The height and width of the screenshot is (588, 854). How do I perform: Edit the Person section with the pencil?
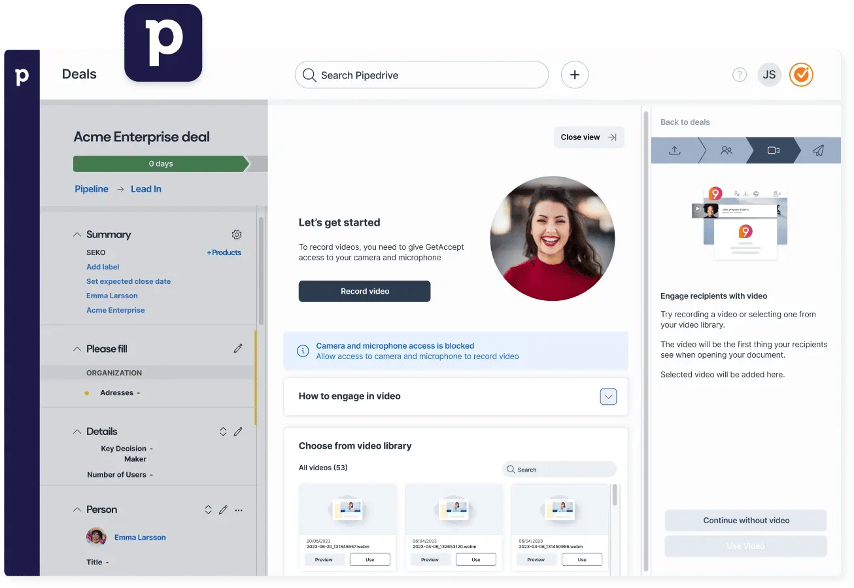[223, 510]
